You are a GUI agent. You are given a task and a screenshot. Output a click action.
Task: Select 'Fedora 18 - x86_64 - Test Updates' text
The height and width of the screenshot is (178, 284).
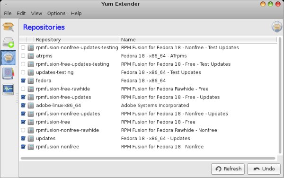tap(161, 72)
